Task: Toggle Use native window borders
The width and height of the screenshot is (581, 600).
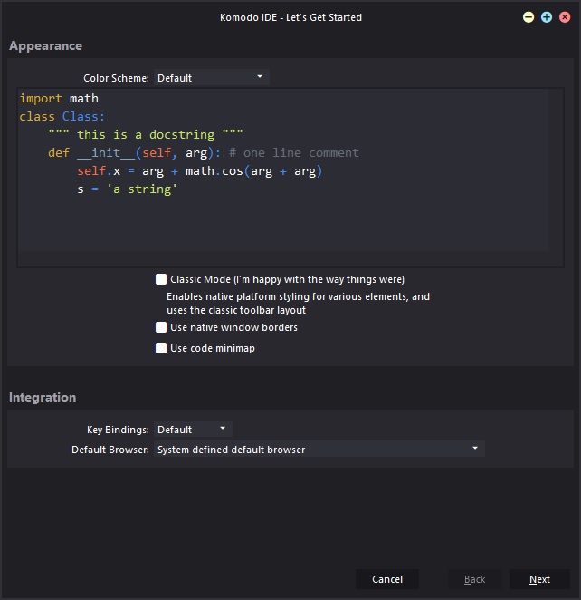Action: (x=161, y=327)
